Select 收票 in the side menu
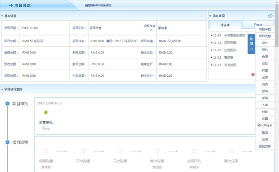This screenshot has width=279, height=172. [265, 119]
